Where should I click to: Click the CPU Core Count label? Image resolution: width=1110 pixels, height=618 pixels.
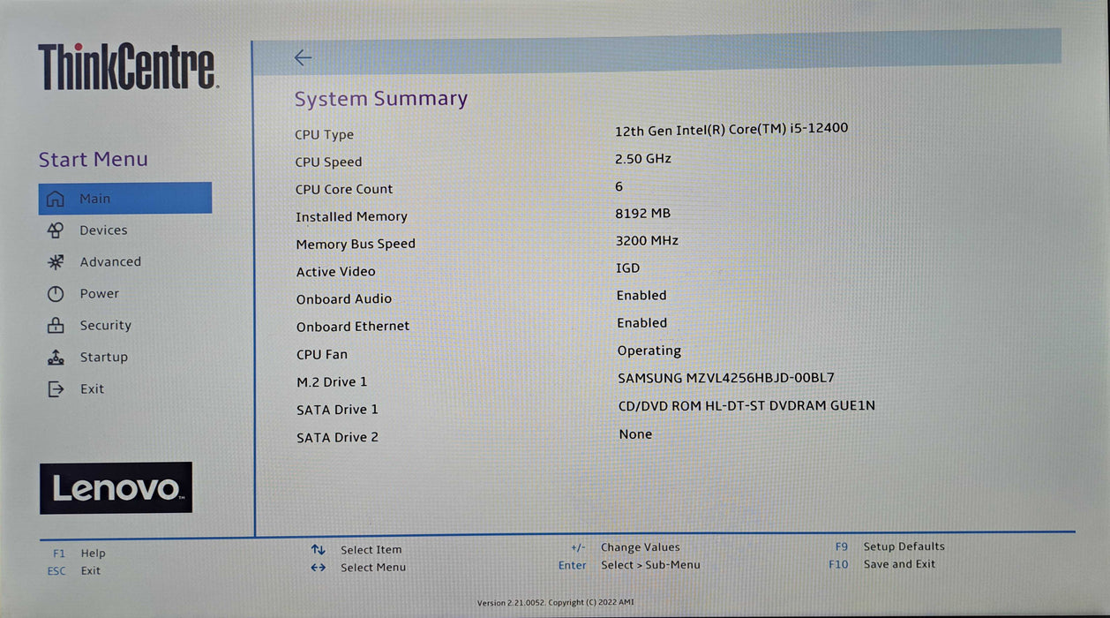[x=344, y=189]
